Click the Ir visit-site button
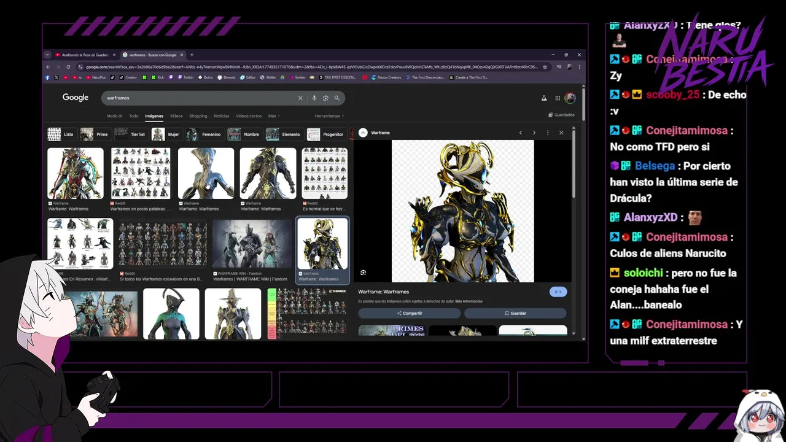This screenshot has height=442, width=786. (558, 292)
